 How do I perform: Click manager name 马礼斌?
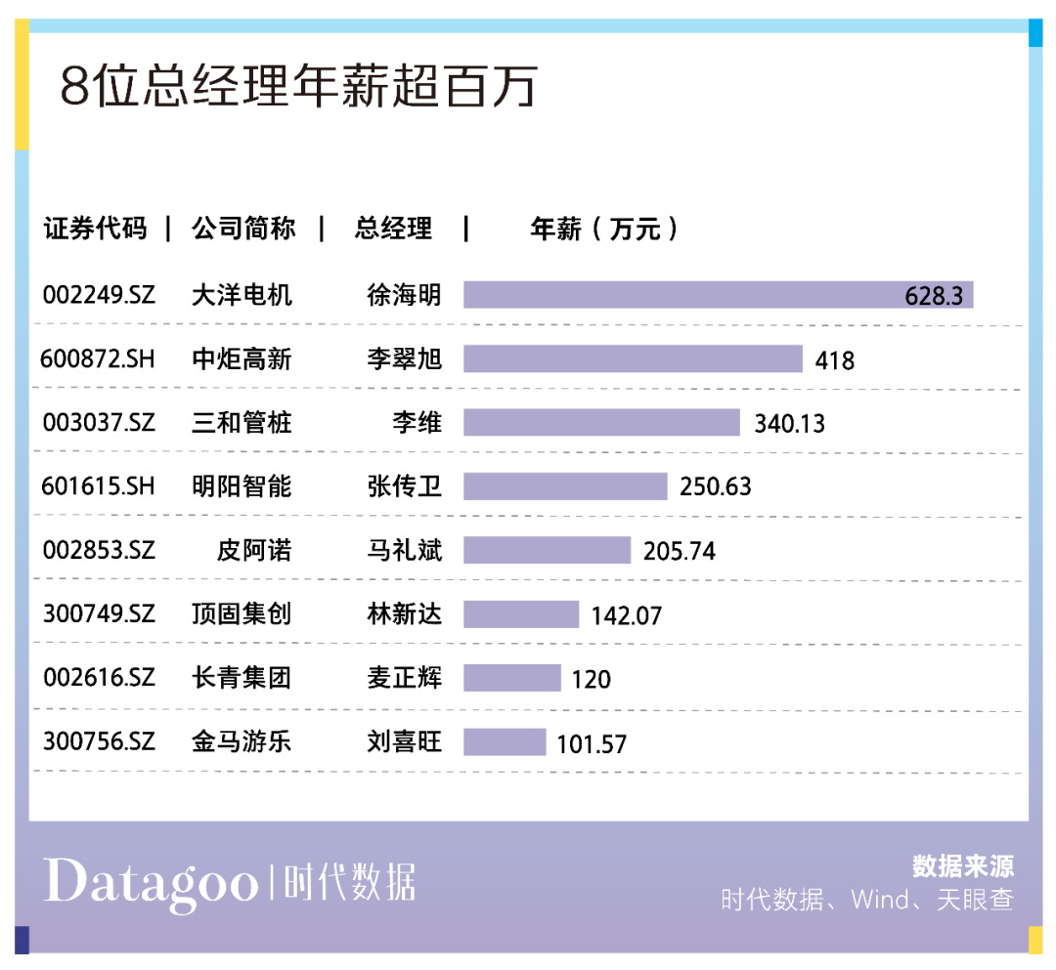404,550
